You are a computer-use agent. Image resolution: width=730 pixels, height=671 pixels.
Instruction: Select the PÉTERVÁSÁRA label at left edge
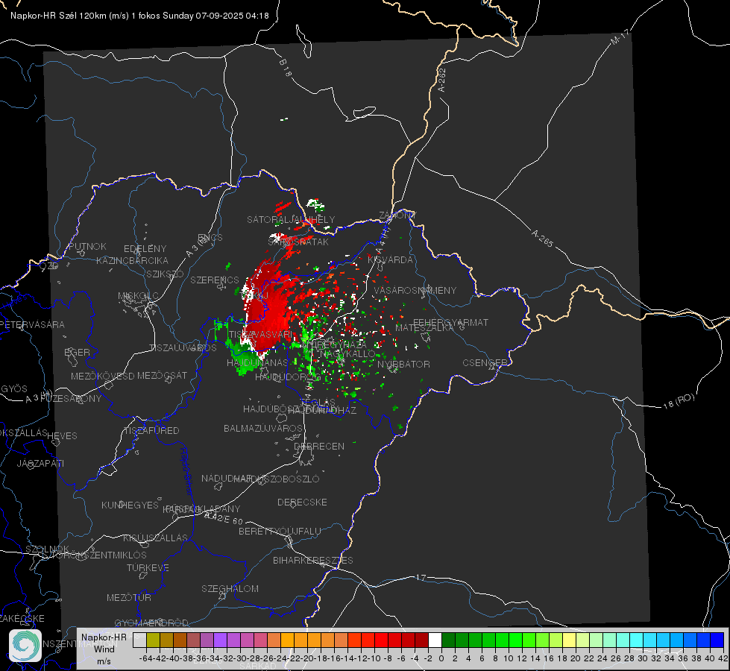(x=32, y=324)
